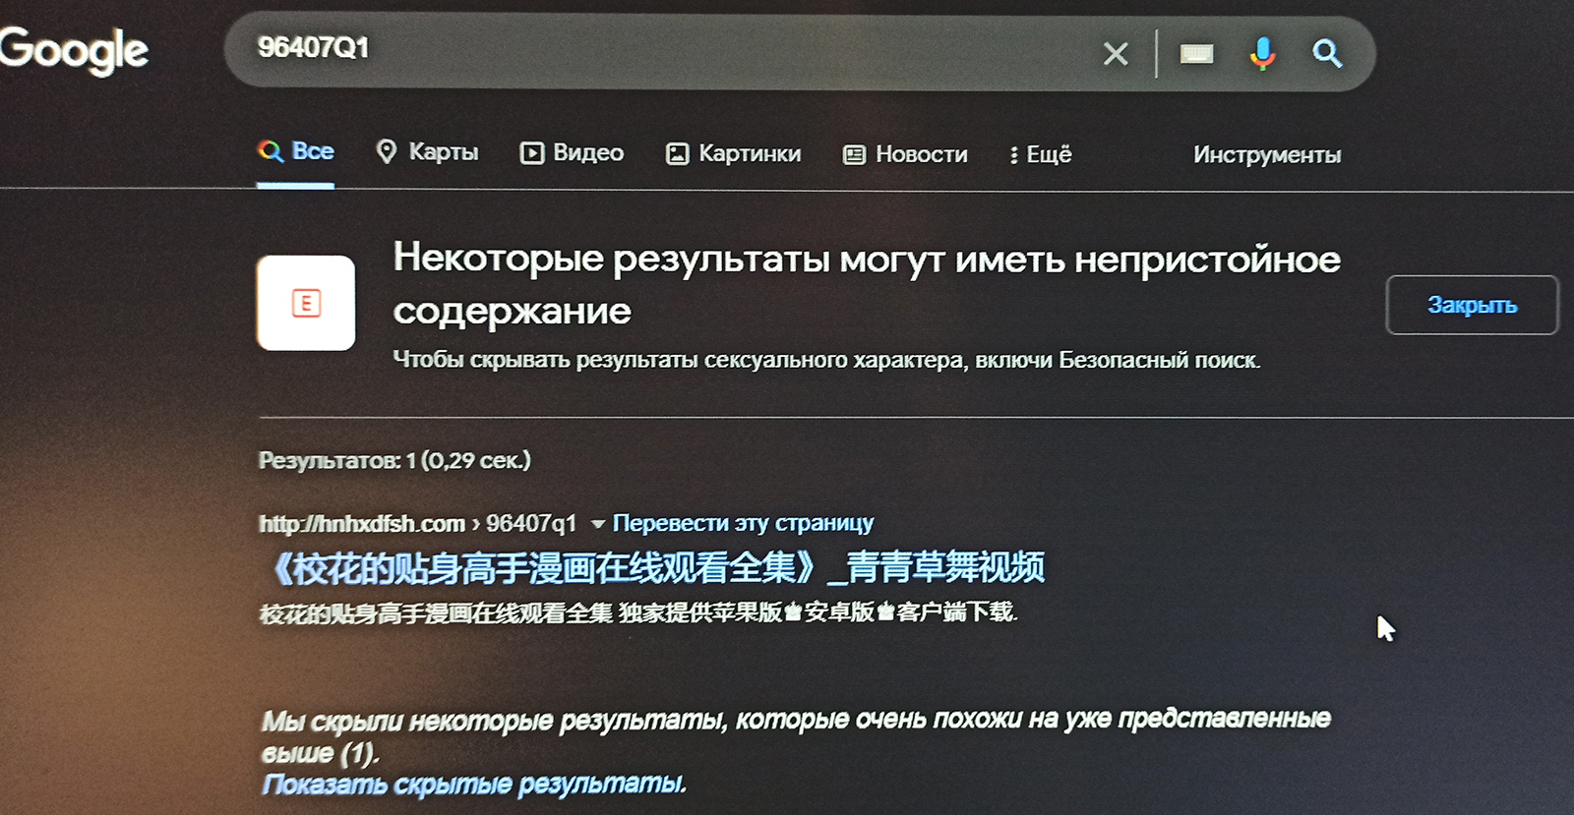This screenshot has height=815, width=1574.
Task: Click Перевести эту страницу link
Action: (x=744, y=523)
